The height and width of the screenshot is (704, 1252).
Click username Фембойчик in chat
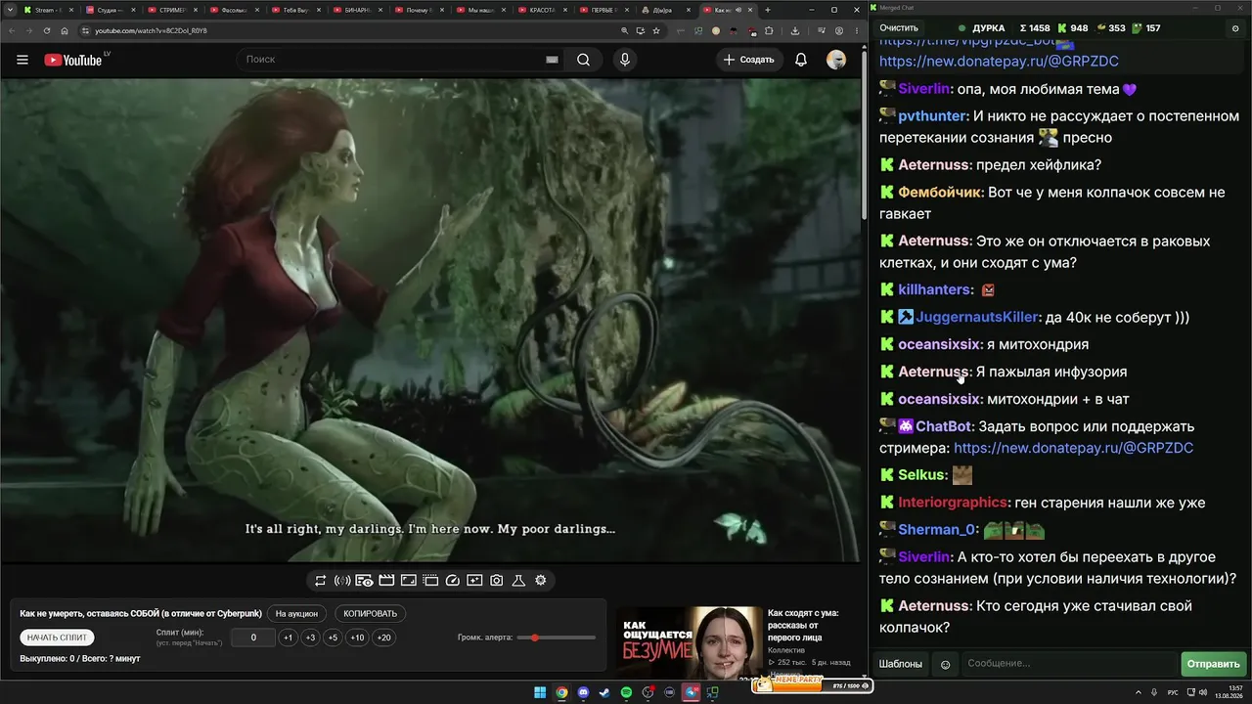[940, 192]
